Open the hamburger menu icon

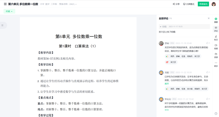point(5,4)
